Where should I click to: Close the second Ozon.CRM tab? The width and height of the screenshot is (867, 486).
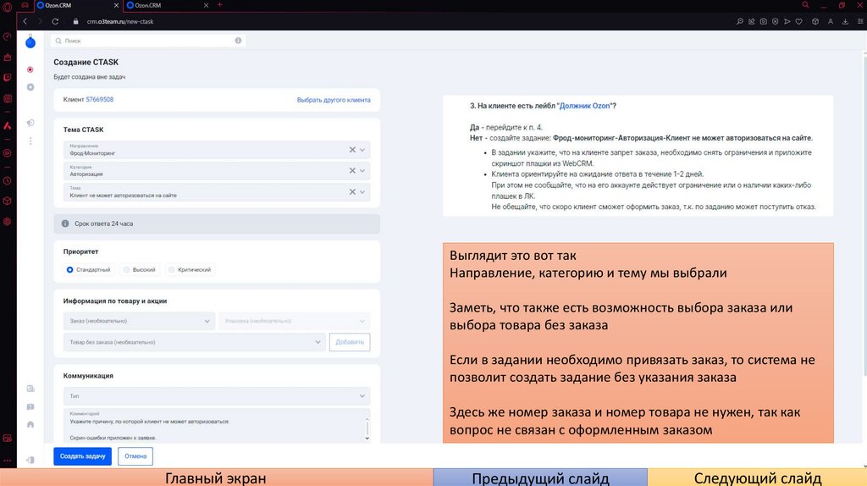(x=207, y=5)
